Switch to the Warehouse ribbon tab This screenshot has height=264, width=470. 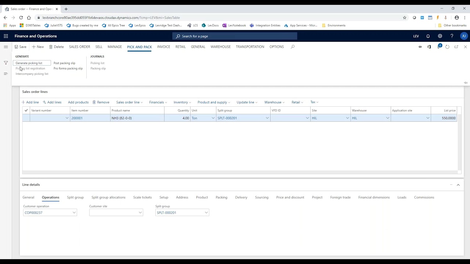point(221,47)
